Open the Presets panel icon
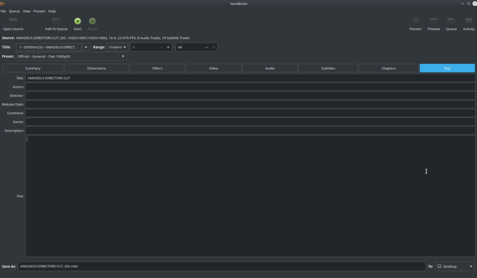 pyautogui.click(x=415, y=20)
